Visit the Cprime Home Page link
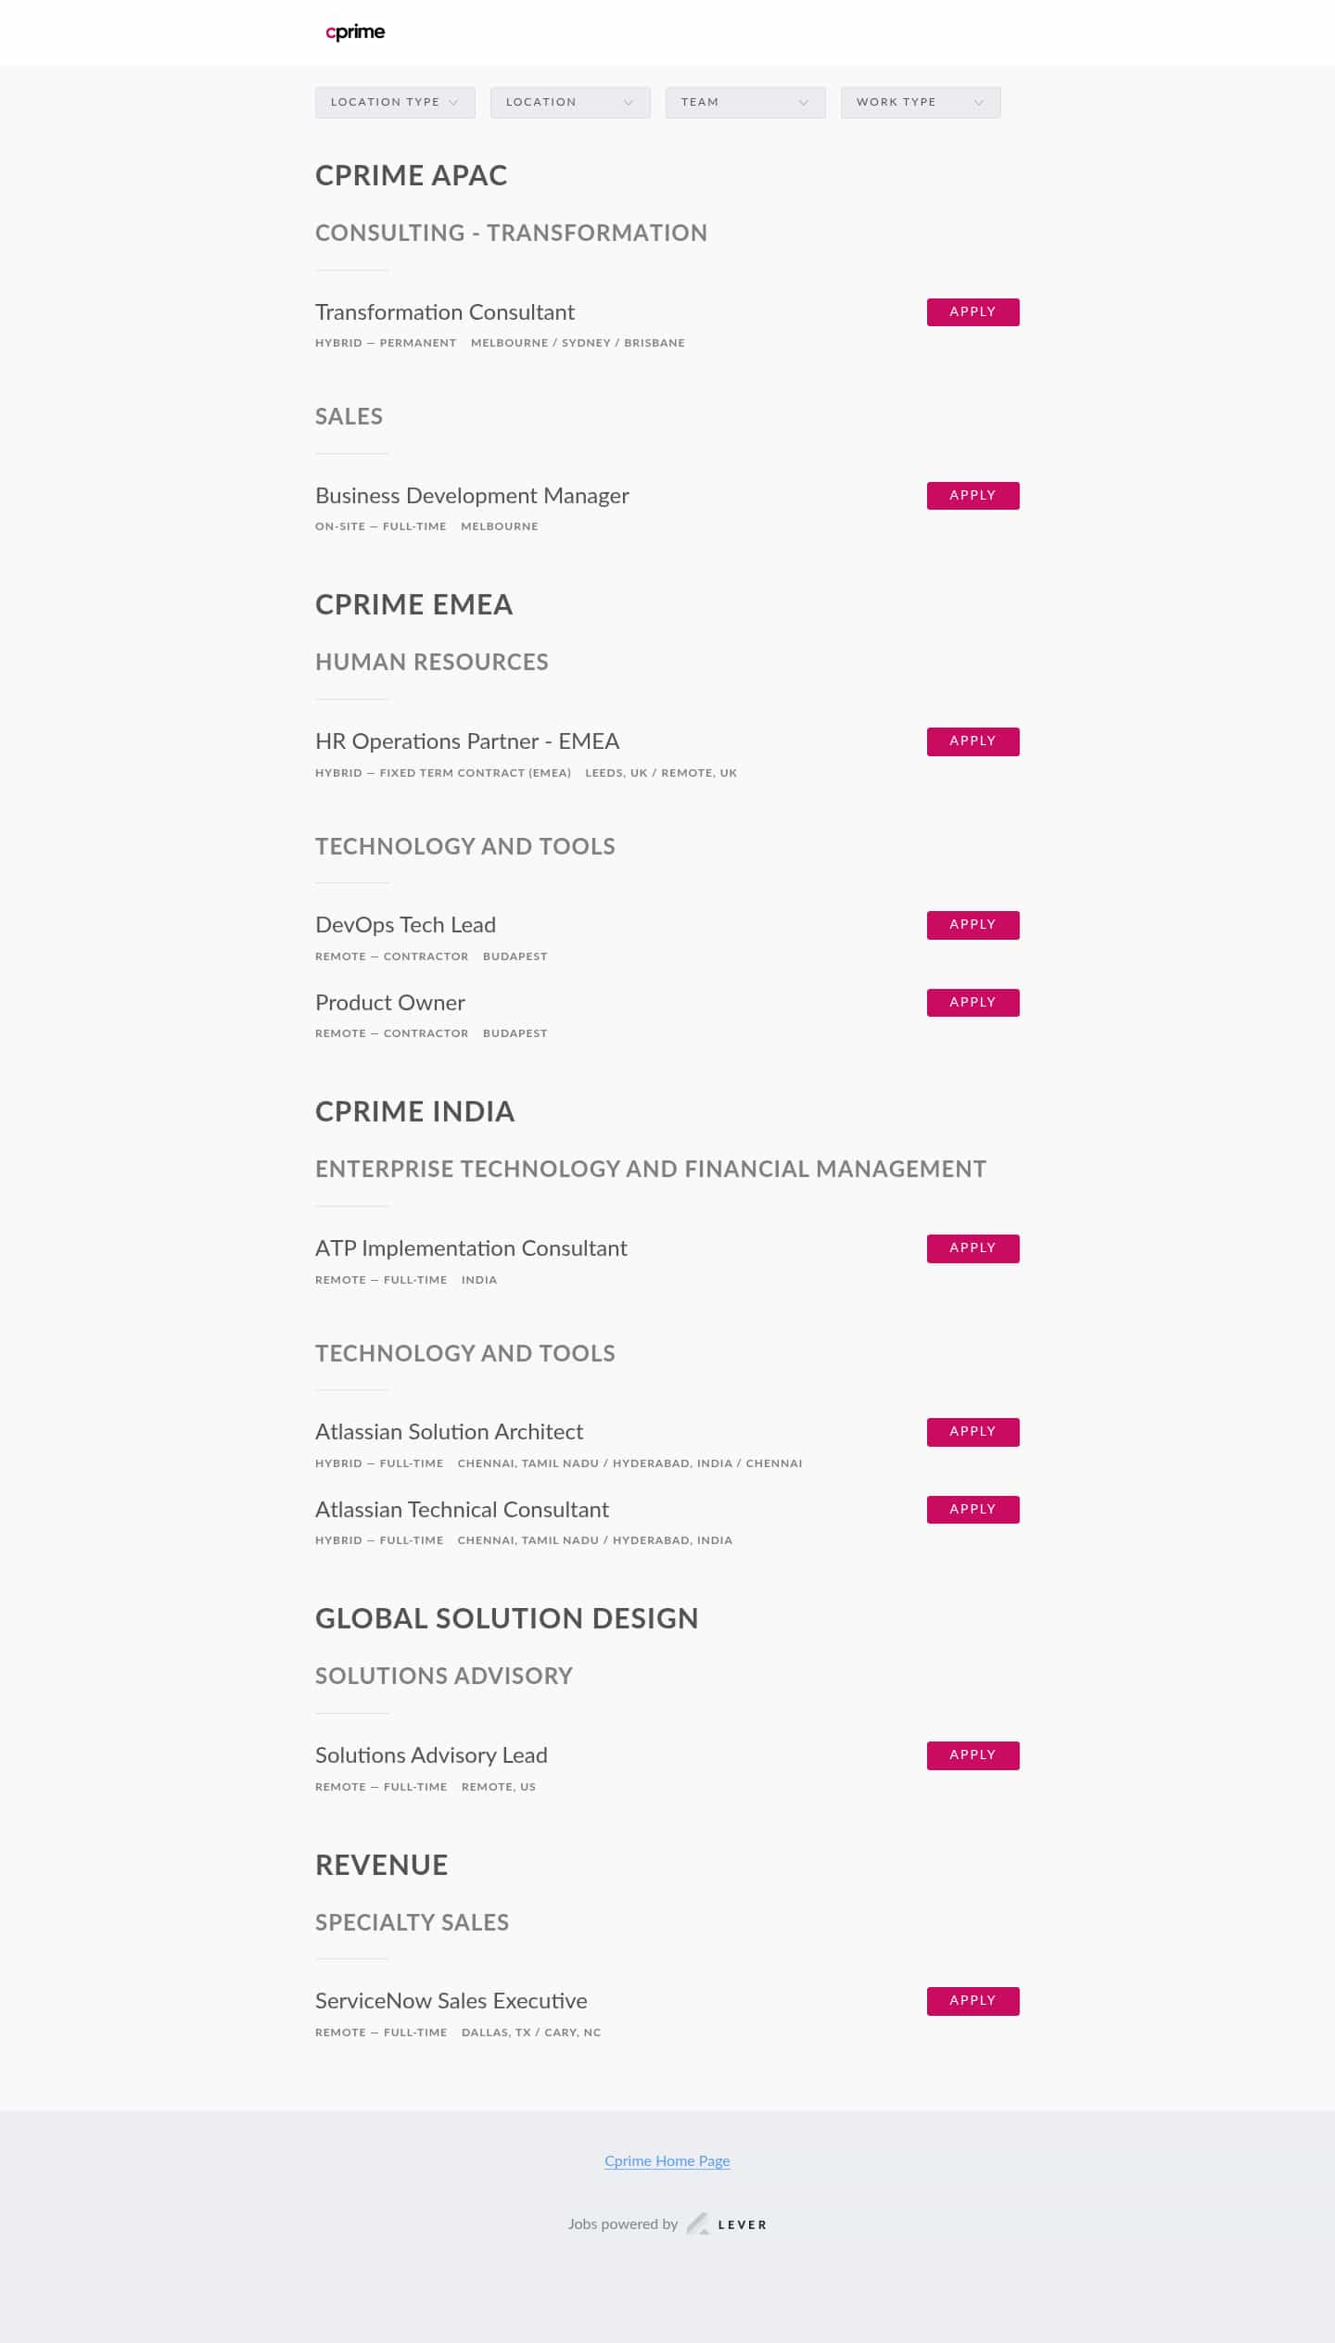1335x2343 pixels. click(x=667, y=2160)
